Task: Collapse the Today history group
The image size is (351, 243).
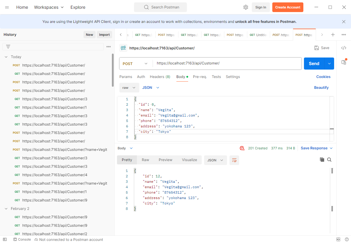Action: tap(6, 57)
